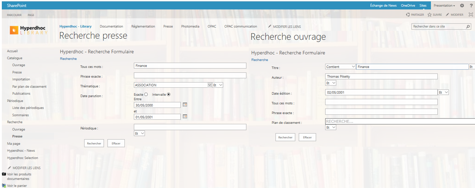Image resolution: width=475 pixels, height=188 pixels.
Task: Click sidebar Modifier les liens pencil
Action: [9, 168]
